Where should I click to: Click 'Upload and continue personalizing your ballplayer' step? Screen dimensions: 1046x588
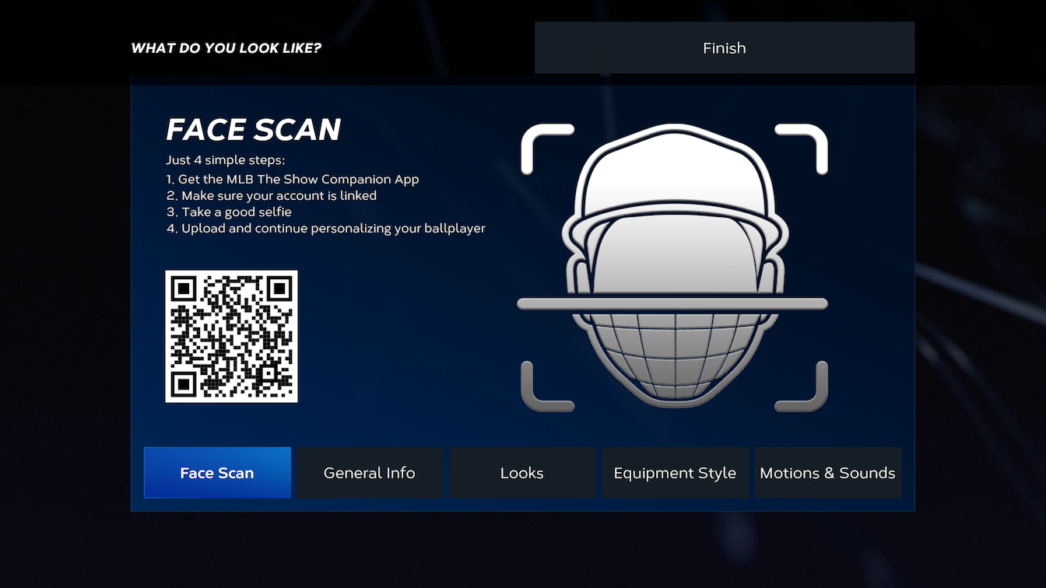coord(325,229)
